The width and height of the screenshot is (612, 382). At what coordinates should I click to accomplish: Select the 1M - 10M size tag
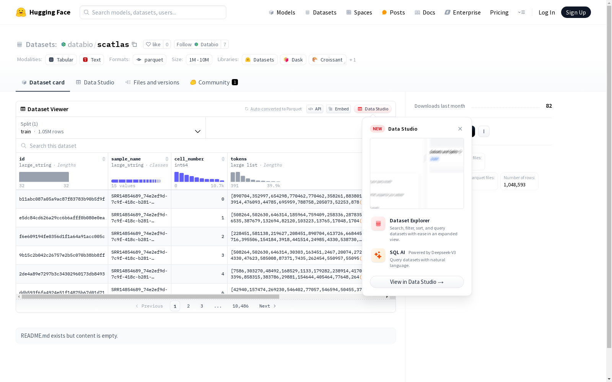click(x=199, y=60)
